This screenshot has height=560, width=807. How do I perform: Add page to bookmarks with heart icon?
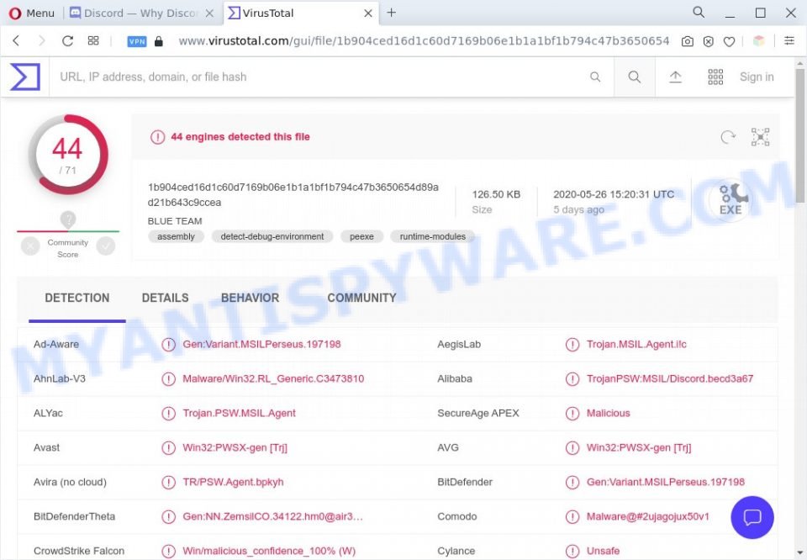pos(730,42)
